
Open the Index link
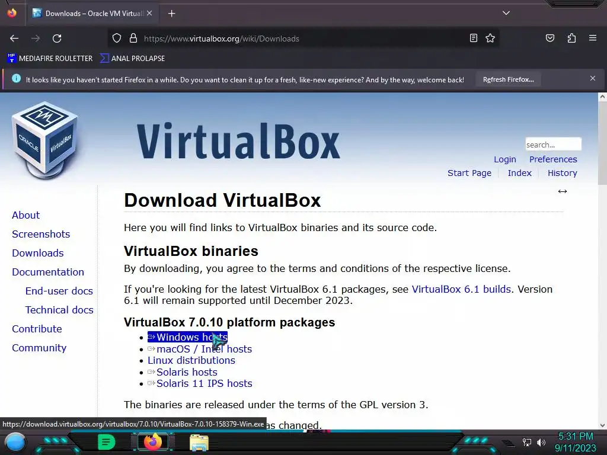tap(519, 173)
